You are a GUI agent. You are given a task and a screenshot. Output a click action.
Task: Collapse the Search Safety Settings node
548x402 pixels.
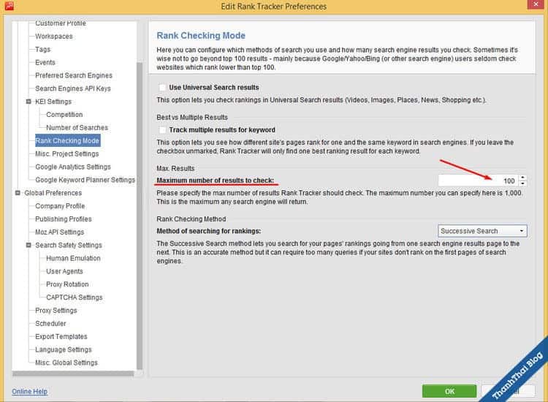[x=28, y=246]
